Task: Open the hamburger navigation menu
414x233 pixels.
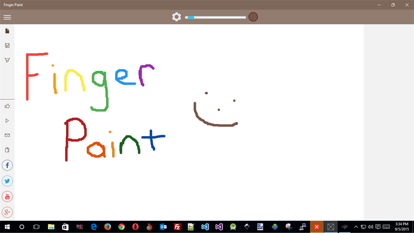Action: (7, 17)
